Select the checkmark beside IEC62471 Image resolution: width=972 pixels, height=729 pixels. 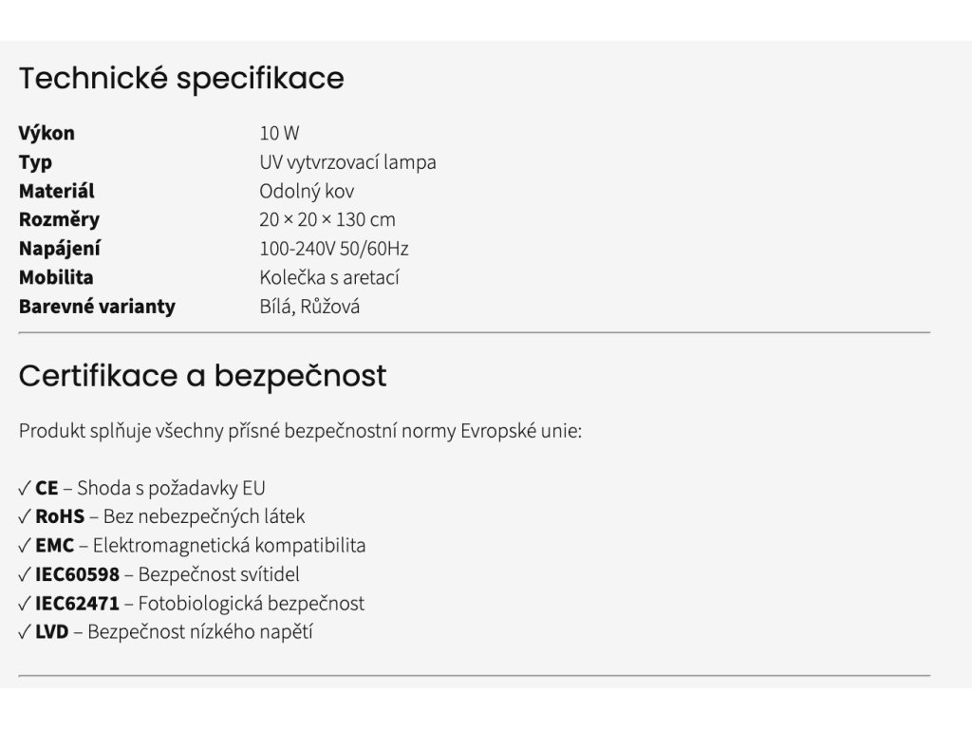click(25, 604)
